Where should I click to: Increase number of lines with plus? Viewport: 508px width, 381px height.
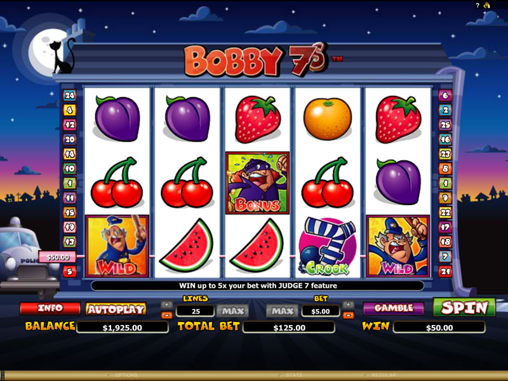click(166, 305)
